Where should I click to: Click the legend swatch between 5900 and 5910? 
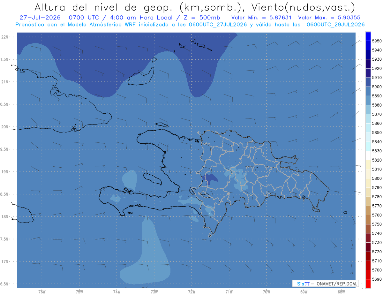click(x=368, y=82)
